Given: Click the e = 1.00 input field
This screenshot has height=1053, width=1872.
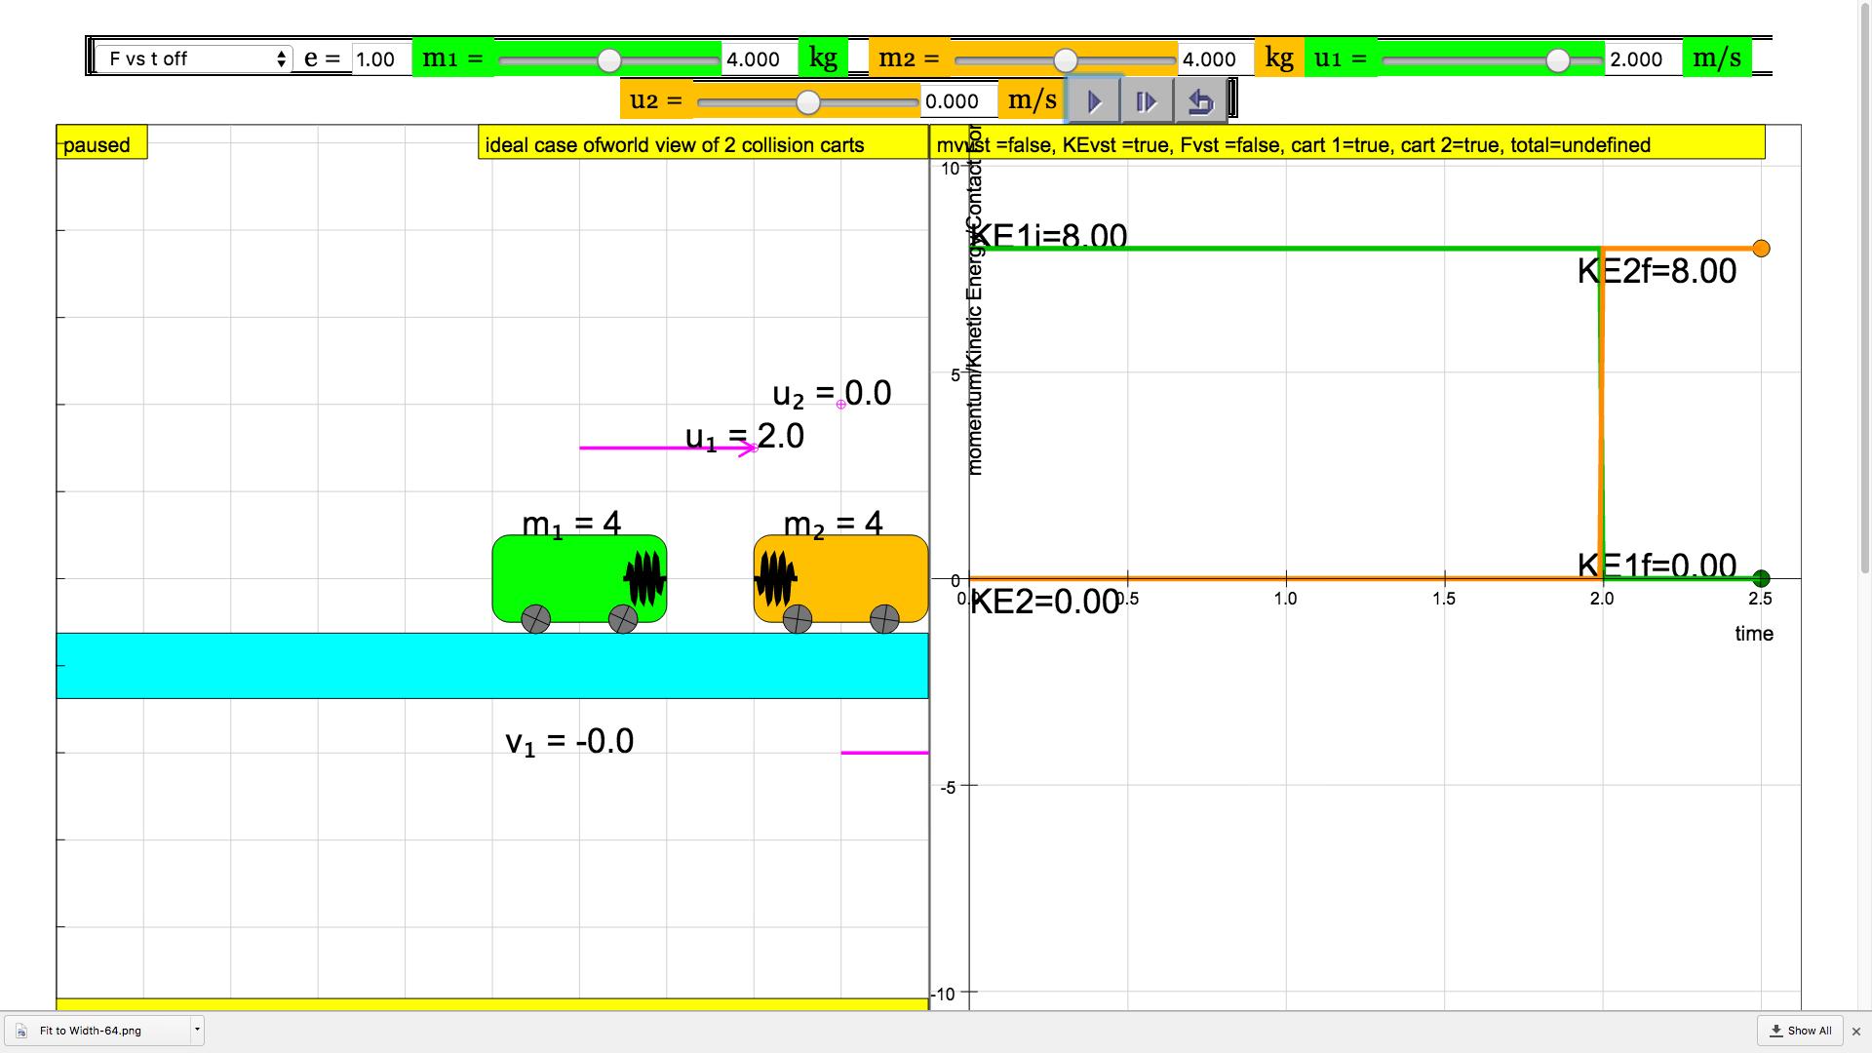Looking at the screenshot, I should point(381,58).
